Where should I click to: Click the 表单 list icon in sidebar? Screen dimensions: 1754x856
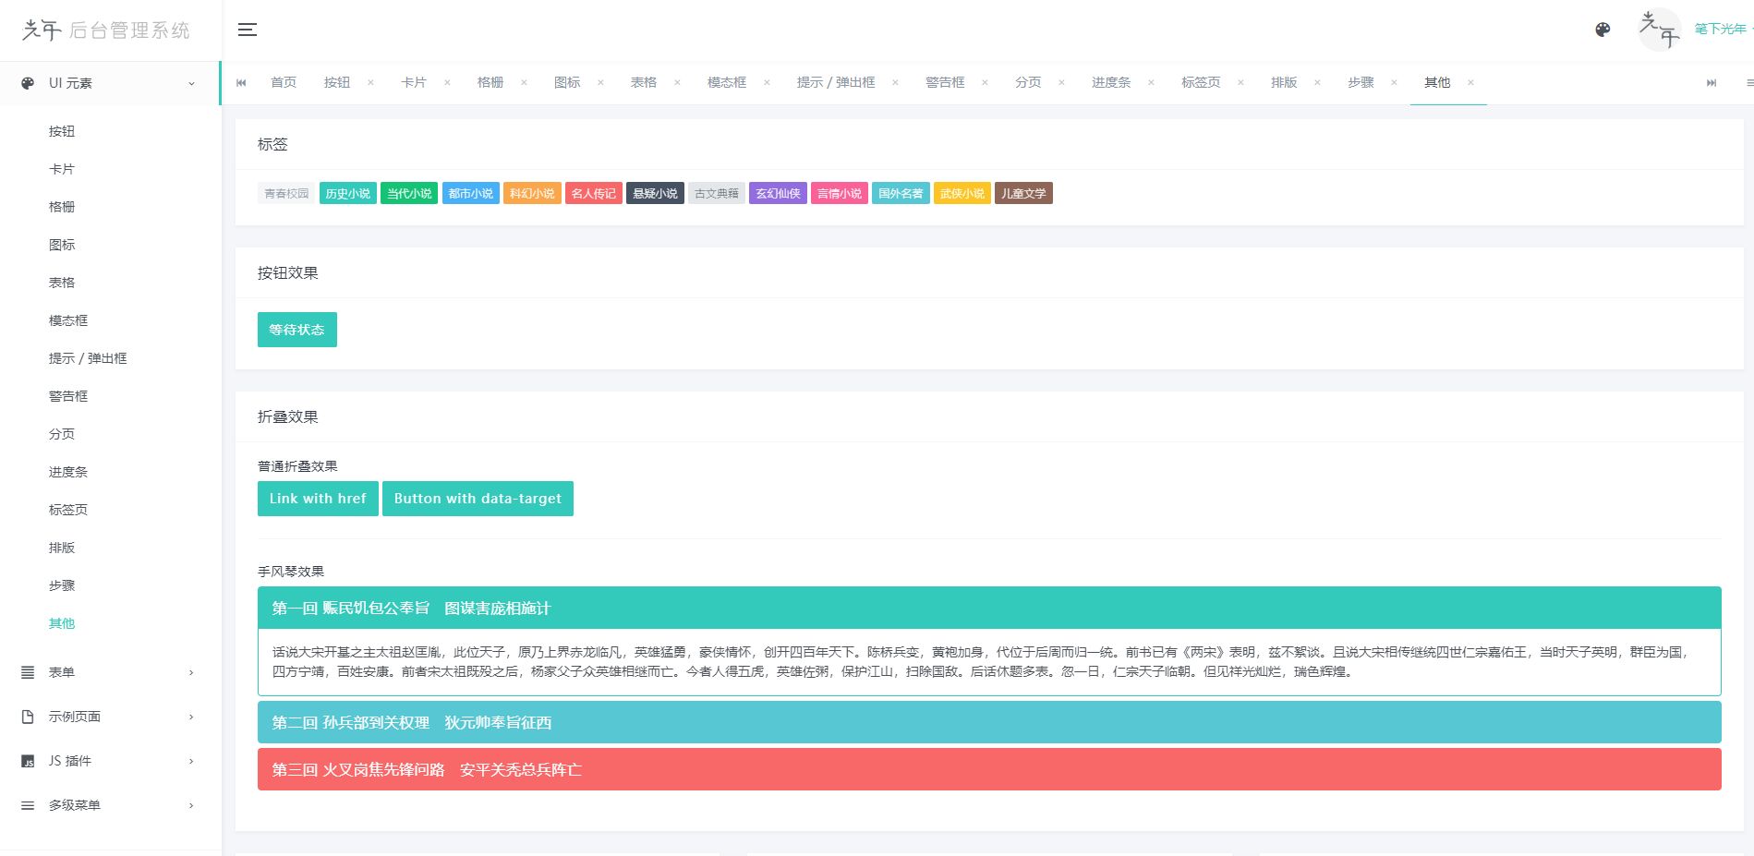pyautogui.click(x=28, y=672)
